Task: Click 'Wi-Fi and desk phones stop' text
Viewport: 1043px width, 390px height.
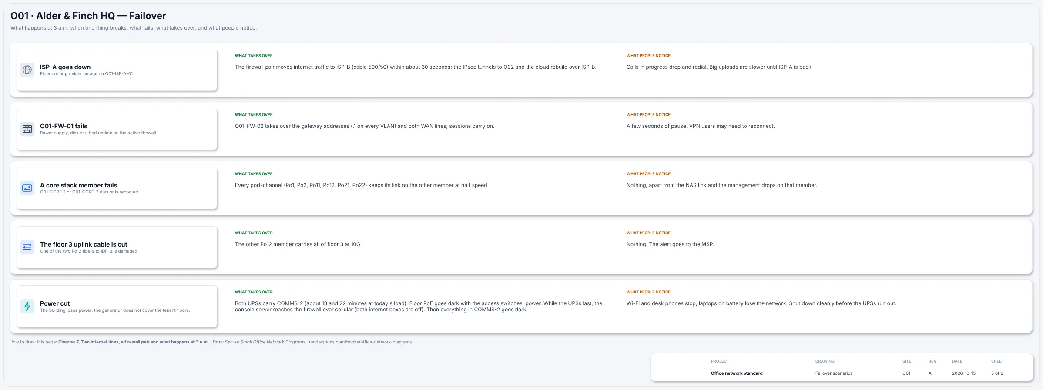Action: [761, 303]
